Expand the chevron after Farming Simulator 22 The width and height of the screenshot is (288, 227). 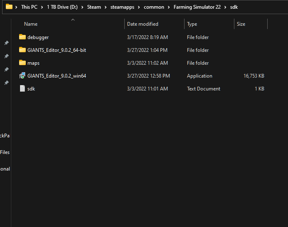point(225,7)
